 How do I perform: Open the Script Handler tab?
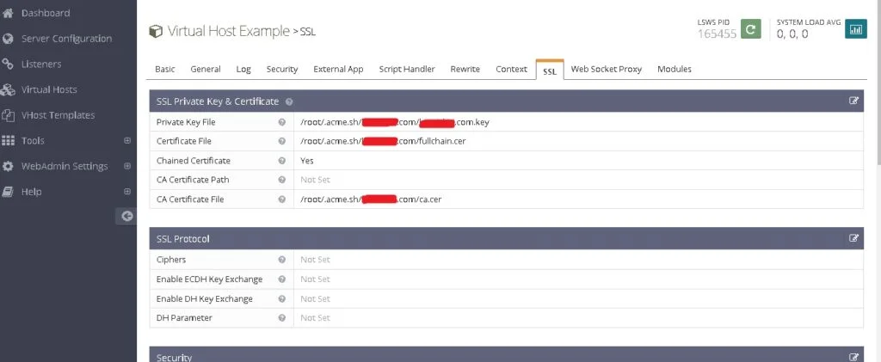click(x=407, y=69)
